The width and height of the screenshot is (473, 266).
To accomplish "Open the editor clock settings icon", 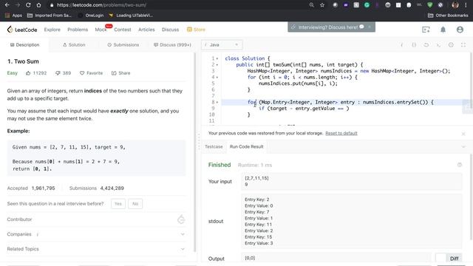I will point(451,45).
